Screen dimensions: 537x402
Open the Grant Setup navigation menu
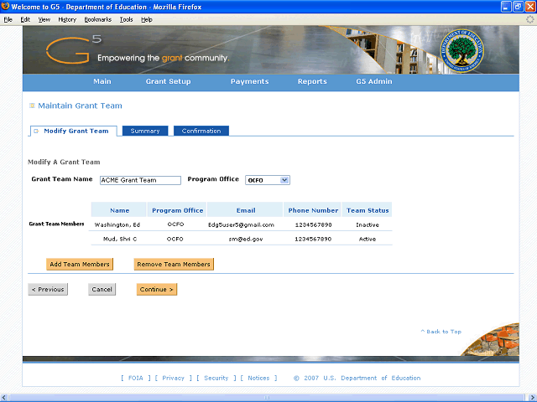(168, 81)
